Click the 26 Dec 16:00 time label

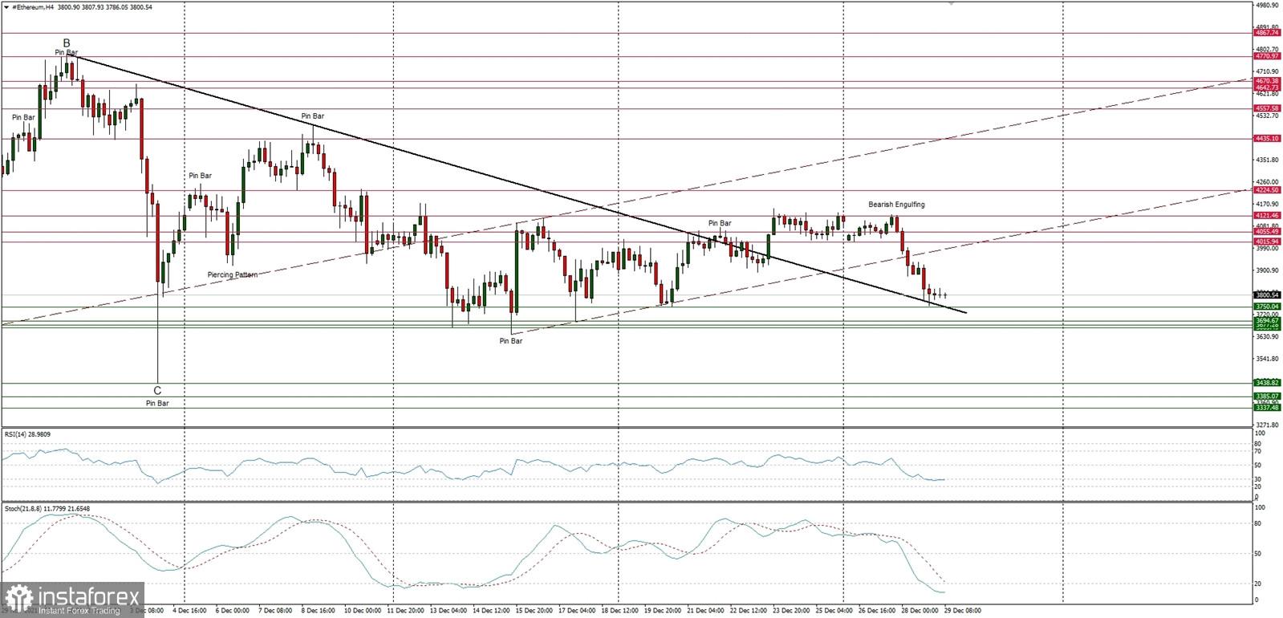coord(878,611)
